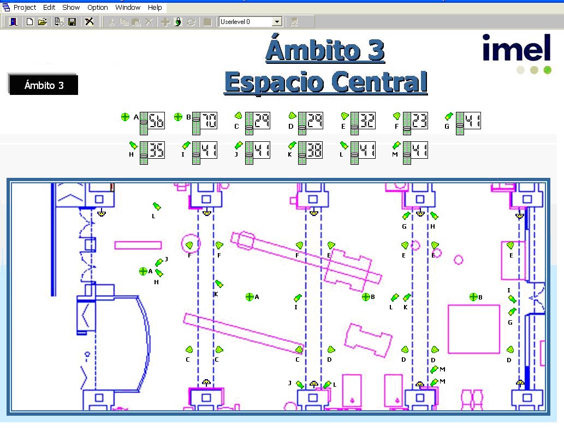Toggle group H spotlight icon beside its slider
The image size is (564, 431).
pos(133,145)
